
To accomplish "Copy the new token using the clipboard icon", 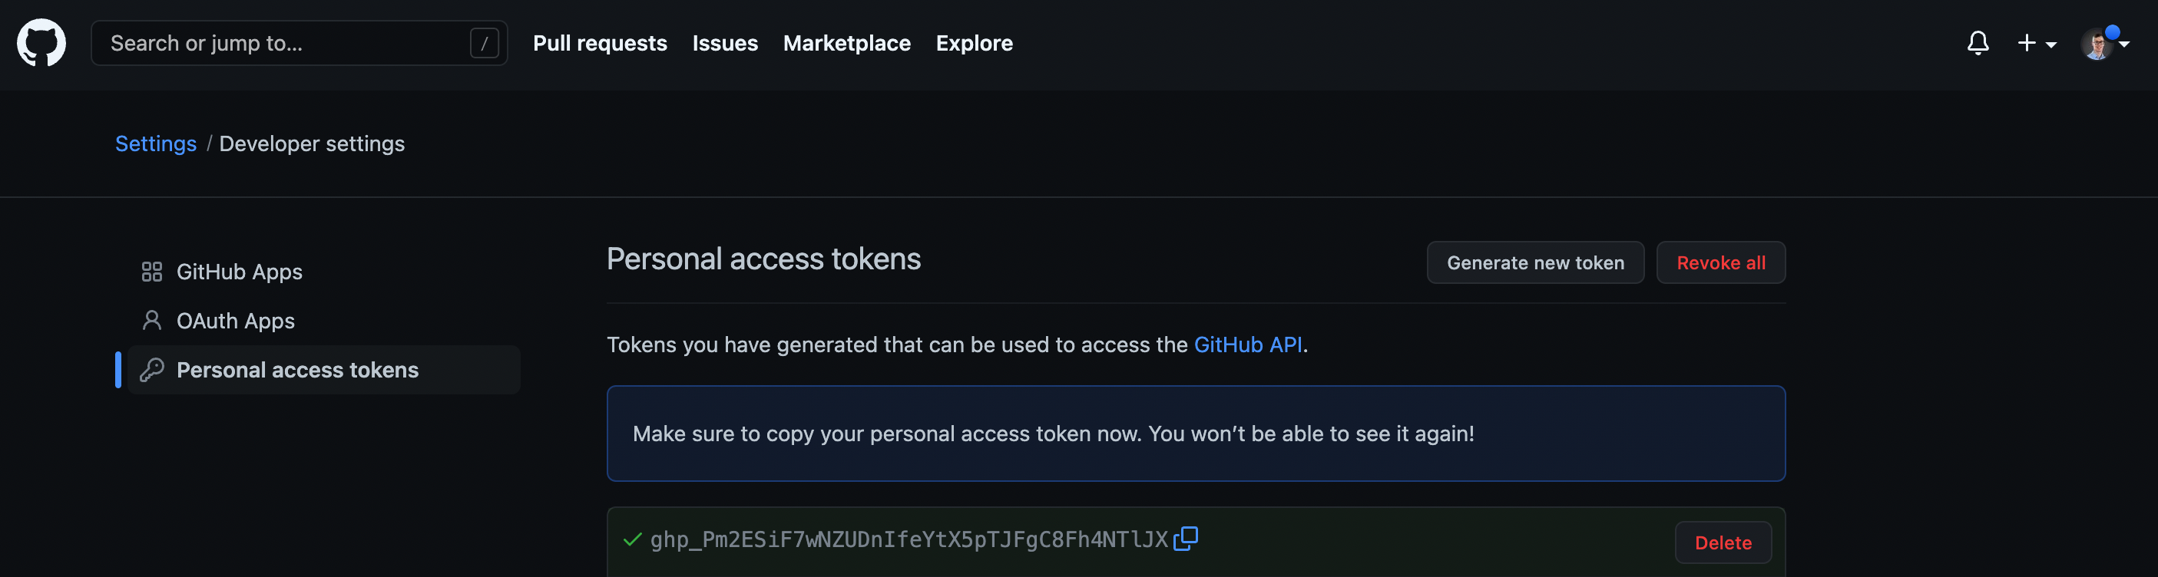I will [1186, 539].
